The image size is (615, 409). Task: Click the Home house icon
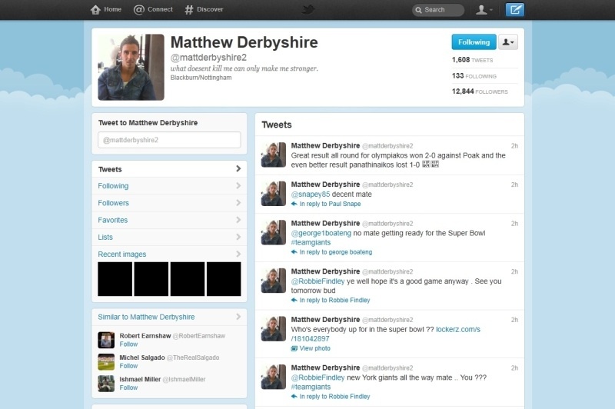(x=95, y=9)
